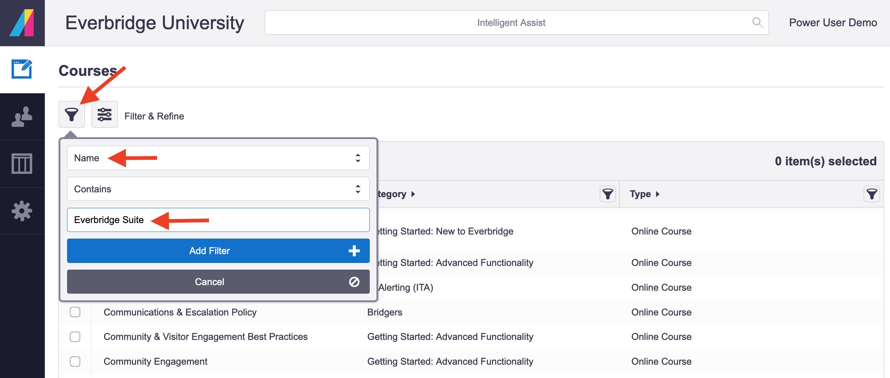Click the Everbridge logo in the top corner

(x=22, y=22)
